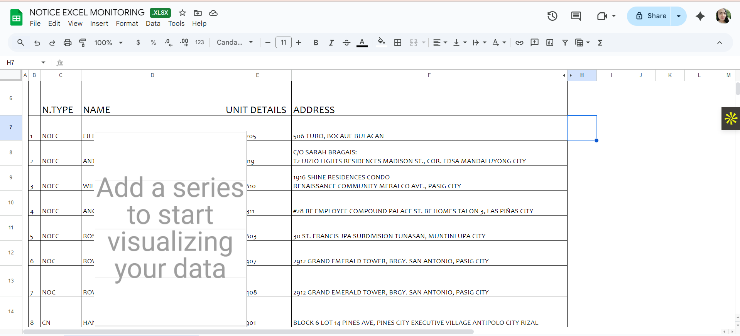740x336 pixels.
Task: Open the borders tool
Action: tap(398, 43)
